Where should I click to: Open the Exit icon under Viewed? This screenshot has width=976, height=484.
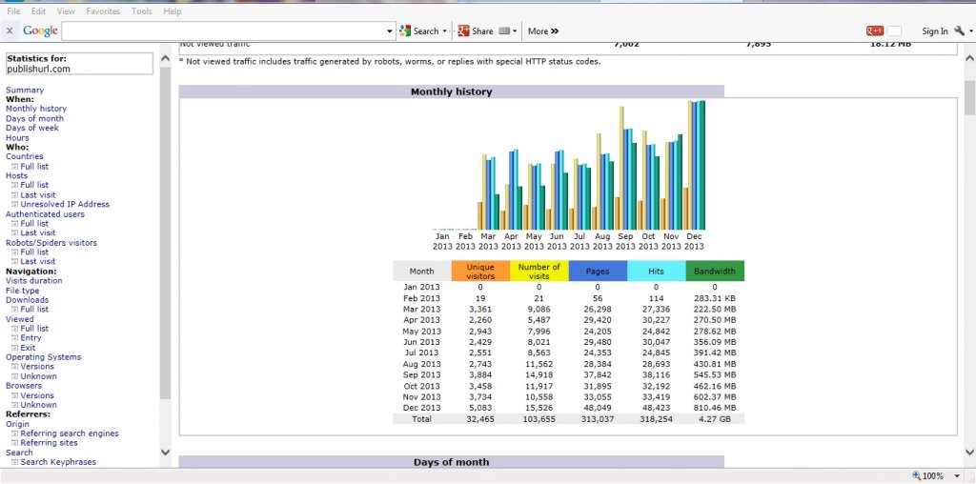pyautogui.click(x=15, y=348)
